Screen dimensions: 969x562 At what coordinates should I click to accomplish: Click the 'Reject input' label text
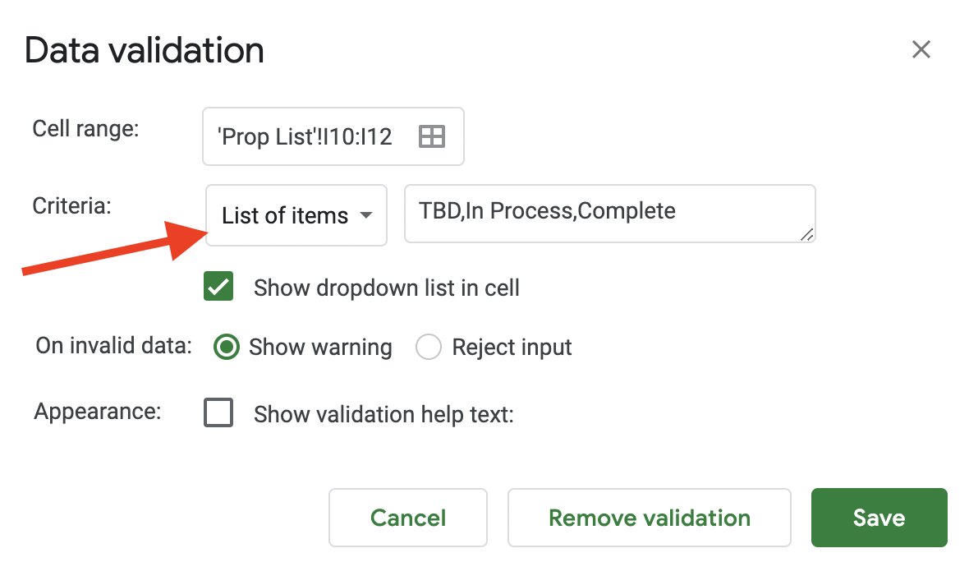click(x=512, y=348)
